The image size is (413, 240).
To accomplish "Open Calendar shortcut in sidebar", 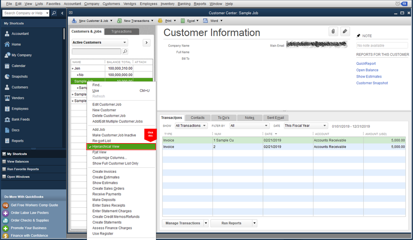I will click(18, 66).
